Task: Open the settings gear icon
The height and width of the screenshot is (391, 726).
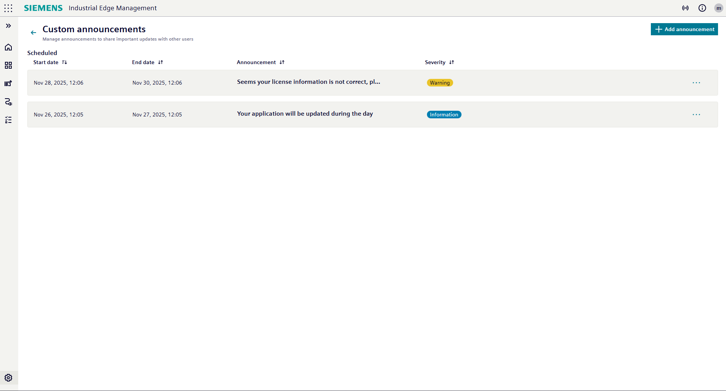Action: 8,378
